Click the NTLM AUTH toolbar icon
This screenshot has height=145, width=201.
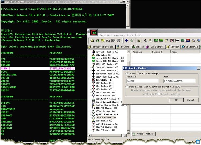(108, 41)
